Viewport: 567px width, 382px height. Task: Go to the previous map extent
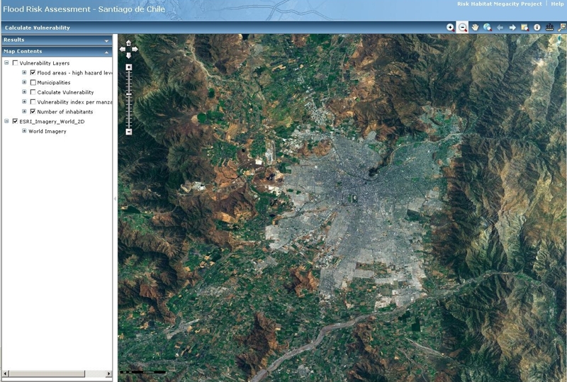click(500, 27)
